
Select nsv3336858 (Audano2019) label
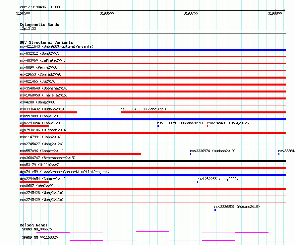tap(180, 123)
